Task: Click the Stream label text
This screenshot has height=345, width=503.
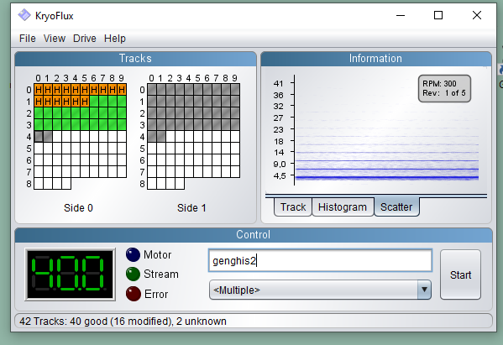Action: (161, 274)
